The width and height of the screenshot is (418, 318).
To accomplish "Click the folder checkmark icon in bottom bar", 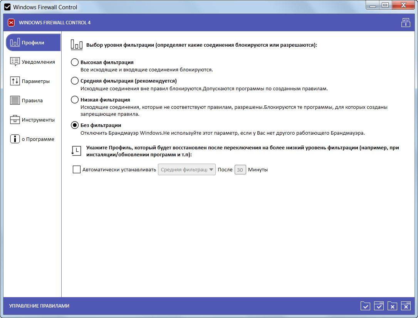I will (x=365, y=306).
